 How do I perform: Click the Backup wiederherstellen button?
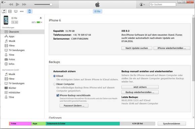140,92
